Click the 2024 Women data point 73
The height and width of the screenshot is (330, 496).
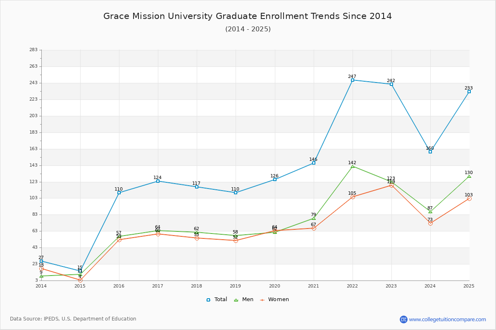point(430,223)
